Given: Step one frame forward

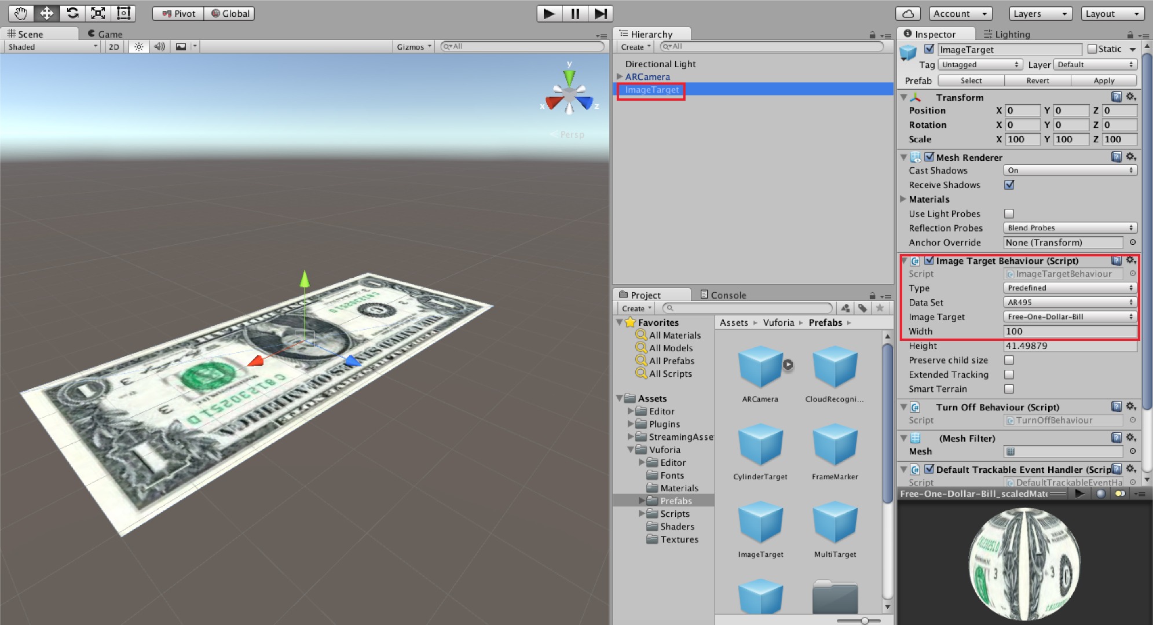Looking at the screenshot, I should point(601,13).
